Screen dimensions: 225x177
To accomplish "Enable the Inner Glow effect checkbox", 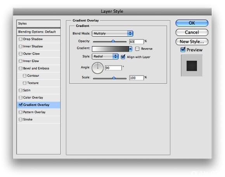I will (x=21, y=61).
